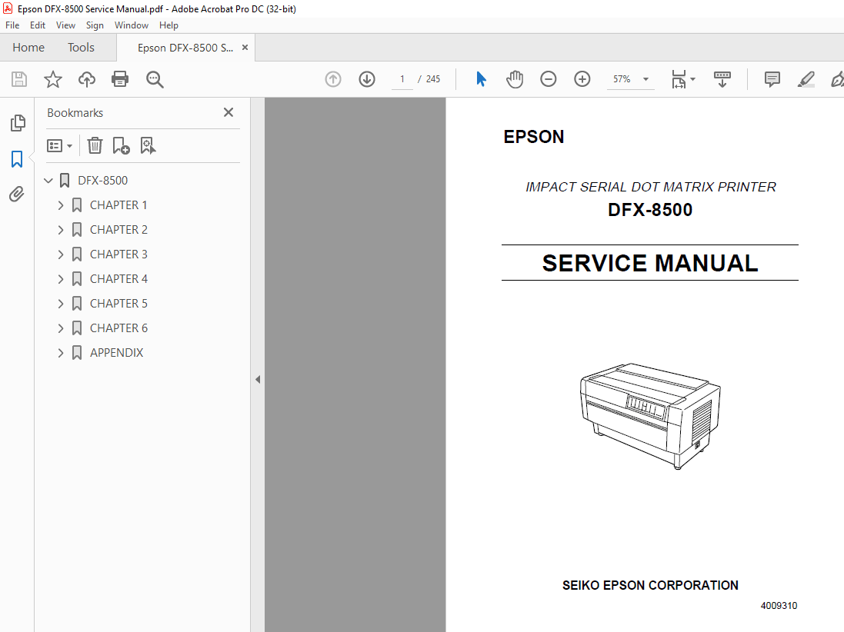Add a new bookmark
Image resolution: width=844 pixels, height=632 pixels.
tap(120, 145)
